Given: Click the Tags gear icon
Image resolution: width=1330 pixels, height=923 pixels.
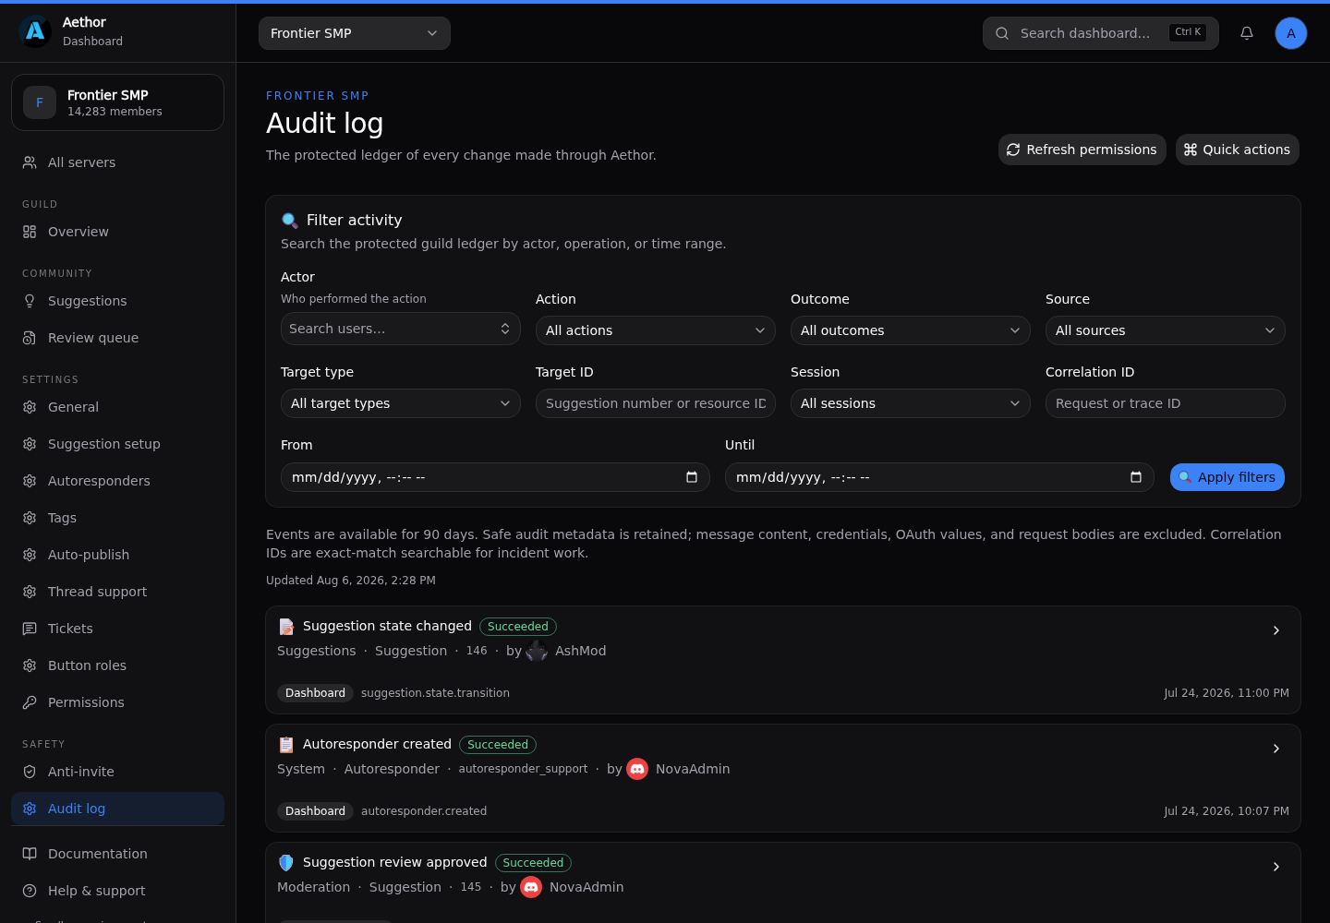Looking at the screenshot, I should pos(30,518).
